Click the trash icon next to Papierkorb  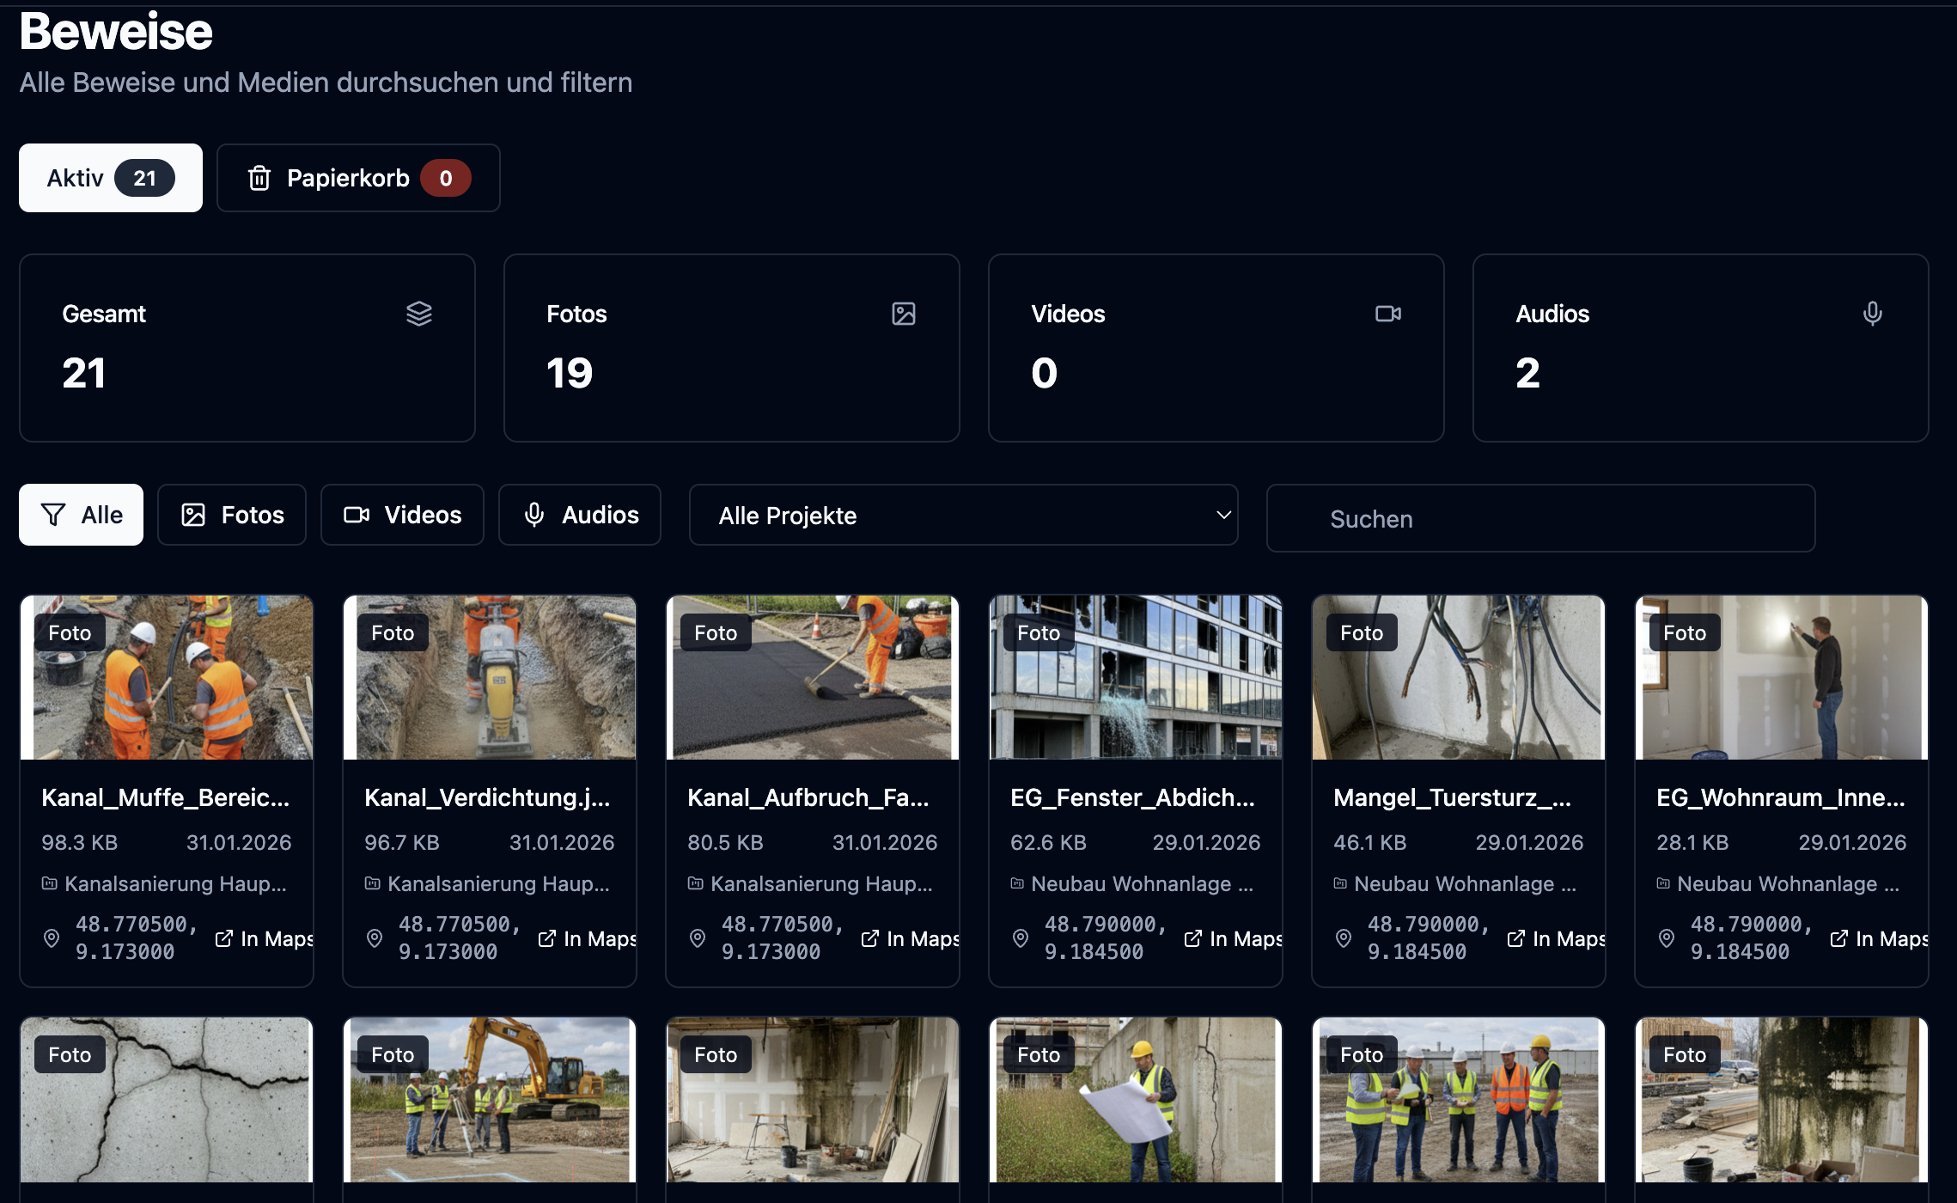tap(260, 178)
